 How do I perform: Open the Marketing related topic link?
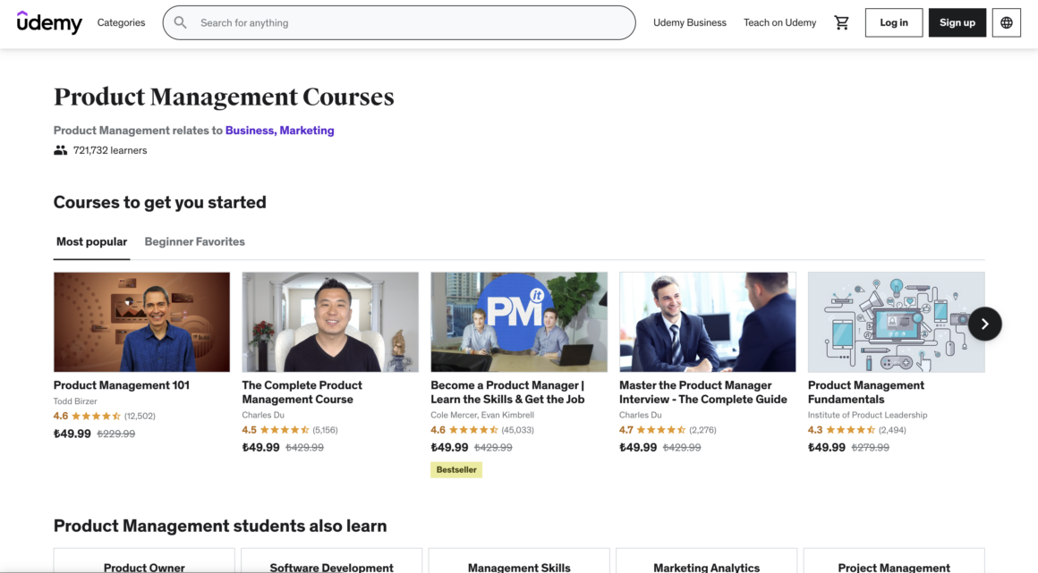[x=307, y=130]
